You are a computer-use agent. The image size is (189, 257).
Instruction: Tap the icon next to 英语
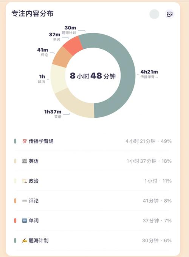[25, 161]
